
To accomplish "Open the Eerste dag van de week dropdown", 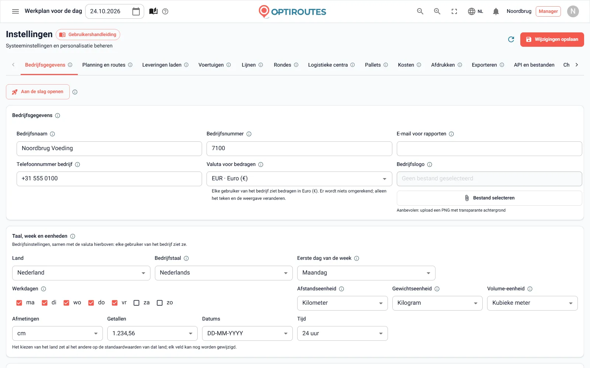I will (x=366, y=273).
